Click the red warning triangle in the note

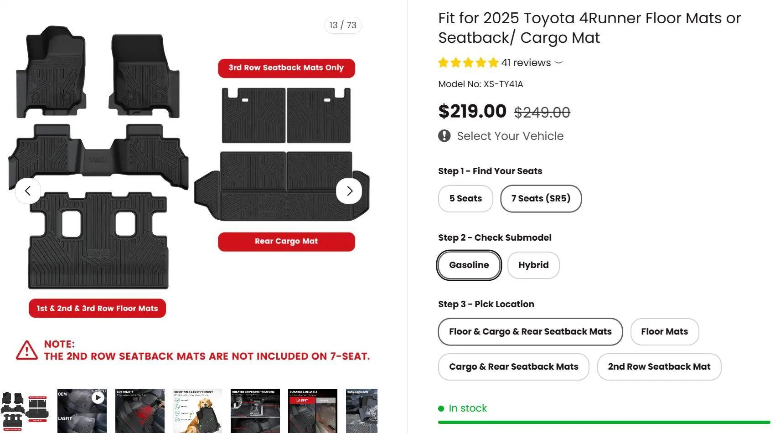pyautogui.click(x=28, y=351)
